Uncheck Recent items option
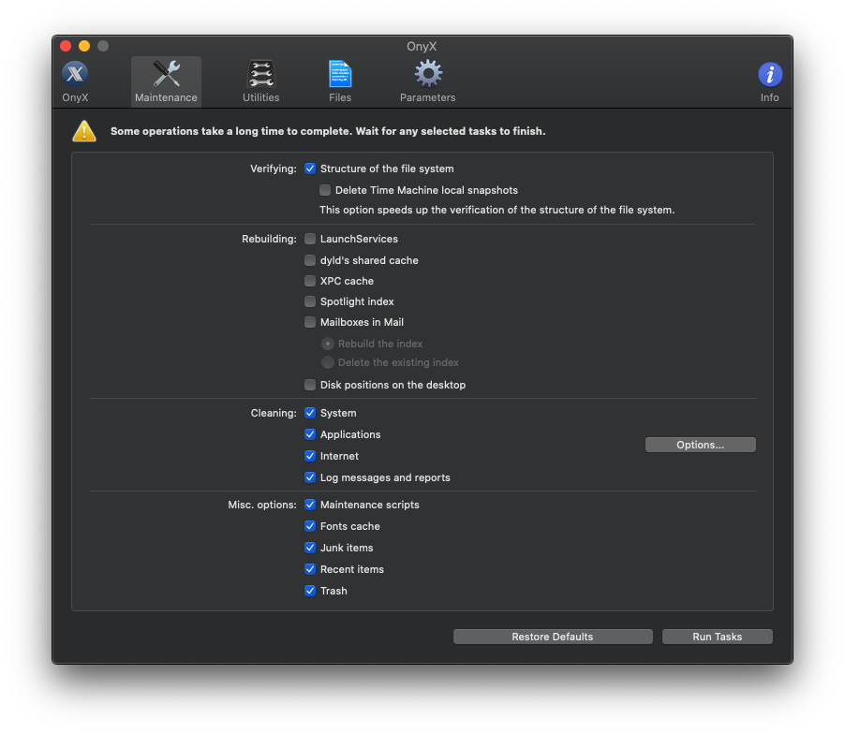This screenshot has height=733, width=845. coord(310,569)
